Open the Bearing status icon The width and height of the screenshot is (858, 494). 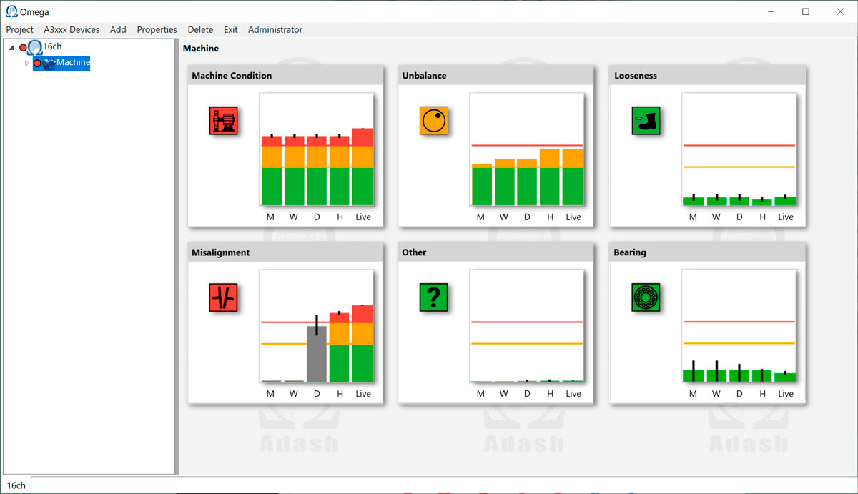644,298
